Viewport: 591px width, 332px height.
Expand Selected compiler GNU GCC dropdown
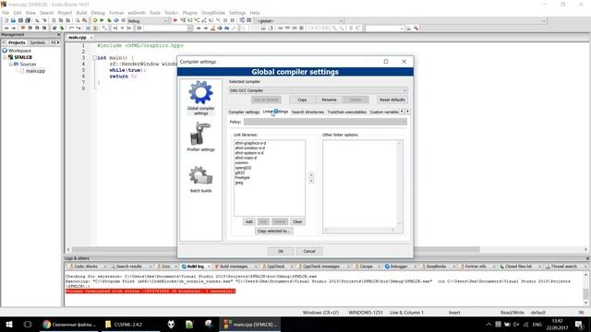click(318, 90)
